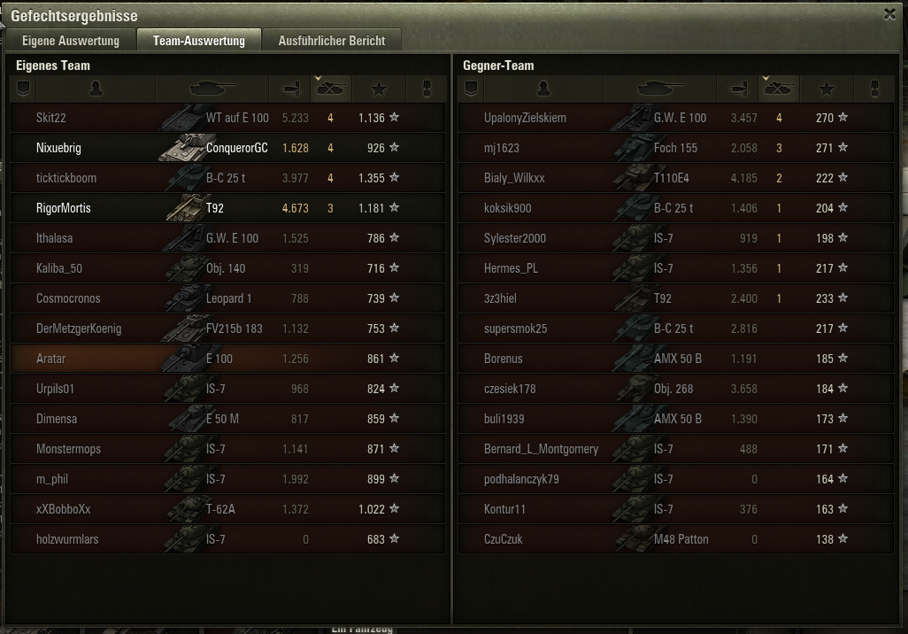This screenshot has height=634, width=908.
Task: Sort enemy team by damage dealt icon
Action: [x=738, y=89]
